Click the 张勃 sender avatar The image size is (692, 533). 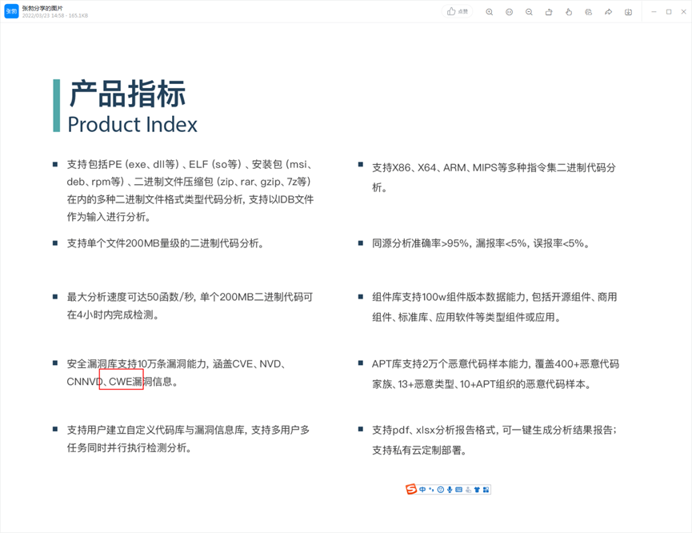(x=11, y=11)
